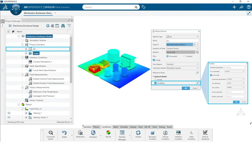Collapse the Physics Domains node
Viewport: 252px width, 142px height.
pyautogui.click(x=23, y=45)
